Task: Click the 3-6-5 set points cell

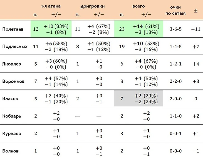Action: coord(175,29)
